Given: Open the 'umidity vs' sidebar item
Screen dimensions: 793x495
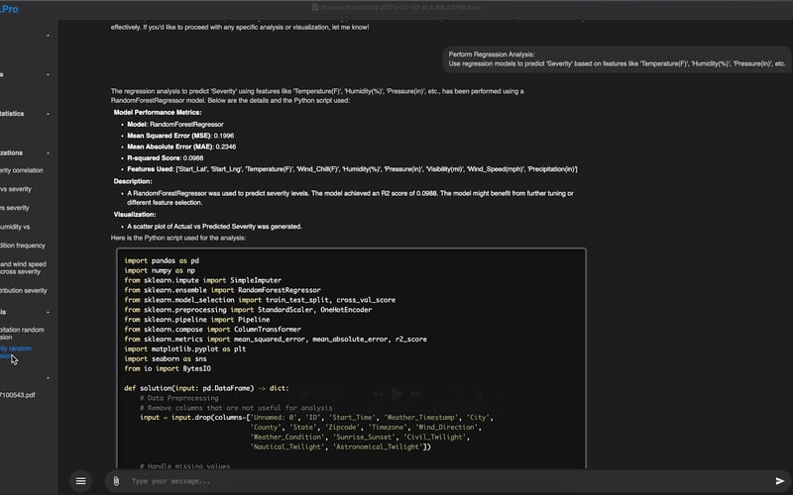Looking at the screenshot, I should pos(15,227).
